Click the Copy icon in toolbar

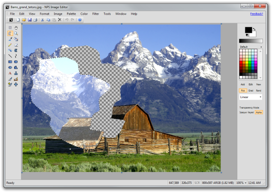point(48,20)
